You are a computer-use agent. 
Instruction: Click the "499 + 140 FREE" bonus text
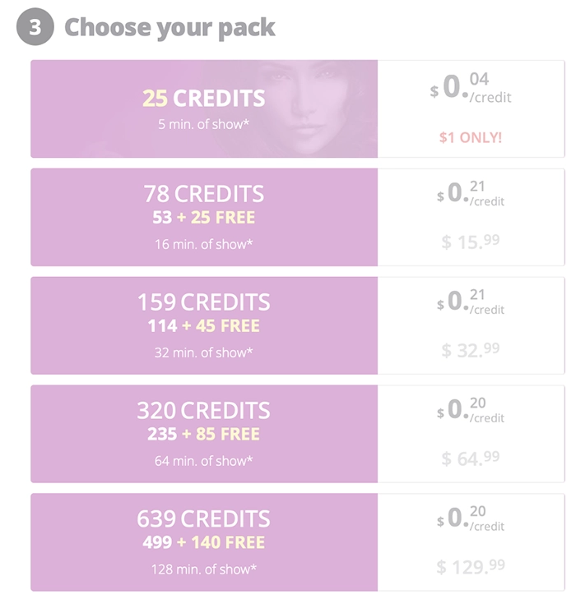pos(203,542)
